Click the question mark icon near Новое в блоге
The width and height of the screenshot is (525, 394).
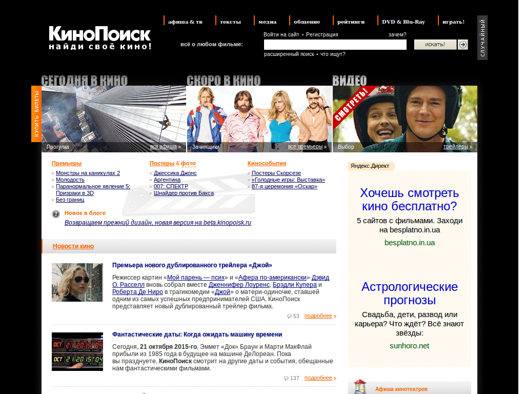click(x=55, y=213)
